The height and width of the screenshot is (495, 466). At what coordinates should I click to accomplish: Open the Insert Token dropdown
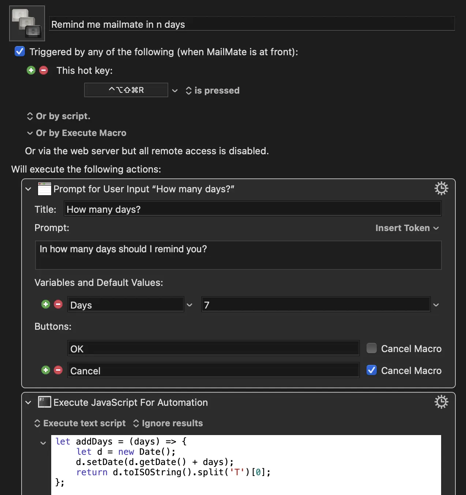tap(407, 228)
